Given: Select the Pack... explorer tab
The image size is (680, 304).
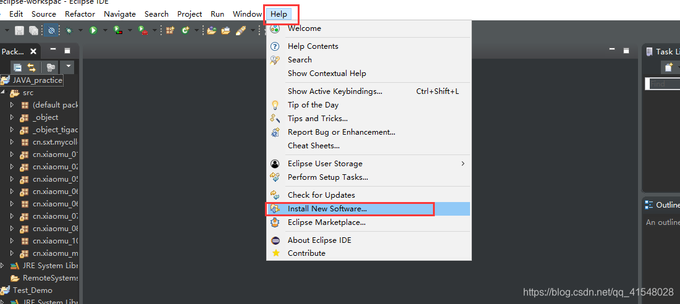Looking at the screenshot, I should (x=13, y=52).
